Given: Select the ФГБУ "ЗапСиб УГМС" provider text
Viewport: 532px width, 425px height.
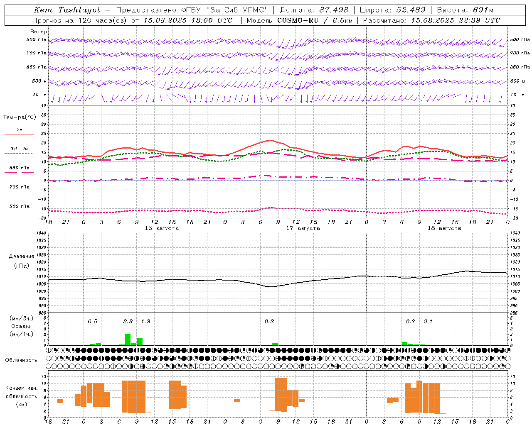Looking at the screenshot, I should coord(225,10).
